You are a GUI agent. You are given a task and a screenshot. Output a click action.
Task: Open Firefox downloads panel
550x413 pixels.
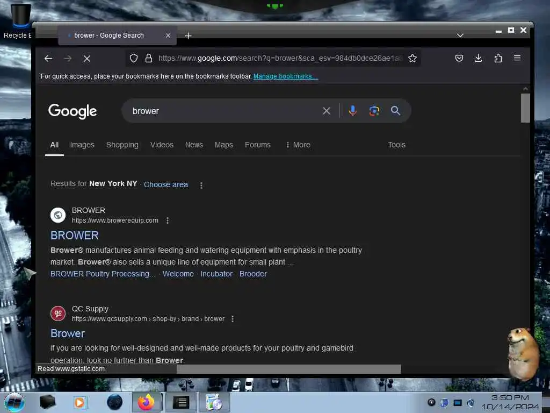coord(478,58)
